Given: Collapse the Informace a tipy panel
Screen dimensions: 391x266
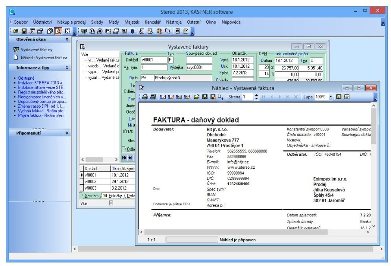Looking at the screenshot, I should pos(67,68).
